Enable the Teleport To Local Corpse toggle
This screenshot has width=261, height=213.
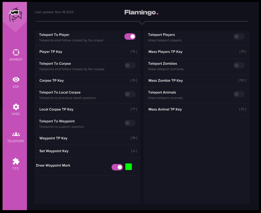click(130, 94)
